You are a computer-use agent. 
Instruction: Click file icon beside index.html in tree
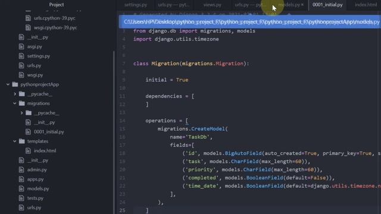point(28,150)
